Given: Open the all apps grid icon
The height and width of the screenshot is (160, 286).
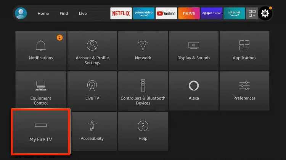Looking at the screenshot, I should (252, 13).
